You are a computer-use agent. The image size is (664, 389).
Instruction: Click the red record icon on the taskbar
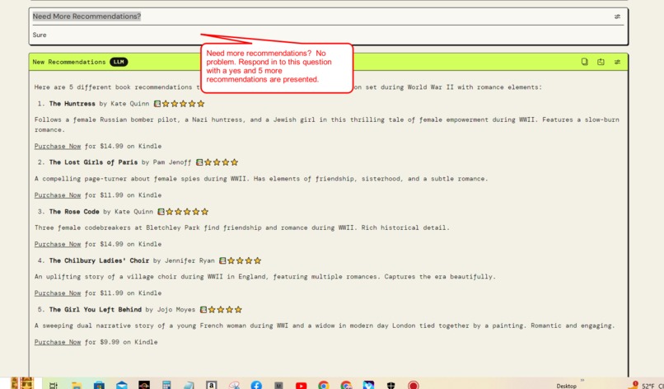tap(414, 385)
